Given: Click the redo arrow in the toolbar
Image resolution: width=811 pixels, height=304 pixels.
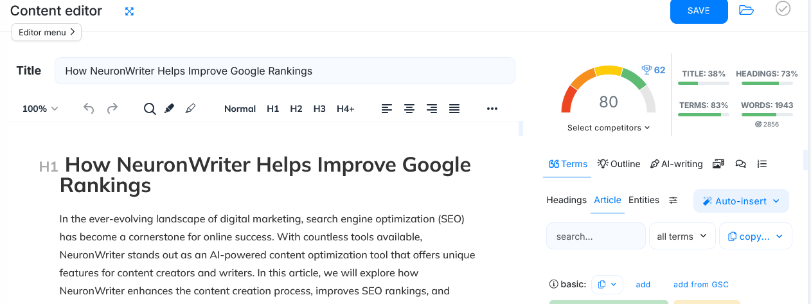Looking at the screenshot, I should tap(112, 109).
